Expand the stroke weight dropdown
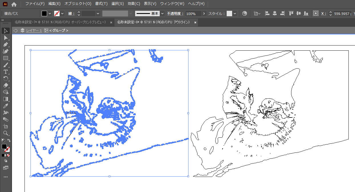The image size is (355, 192). [x=98, y=14]
